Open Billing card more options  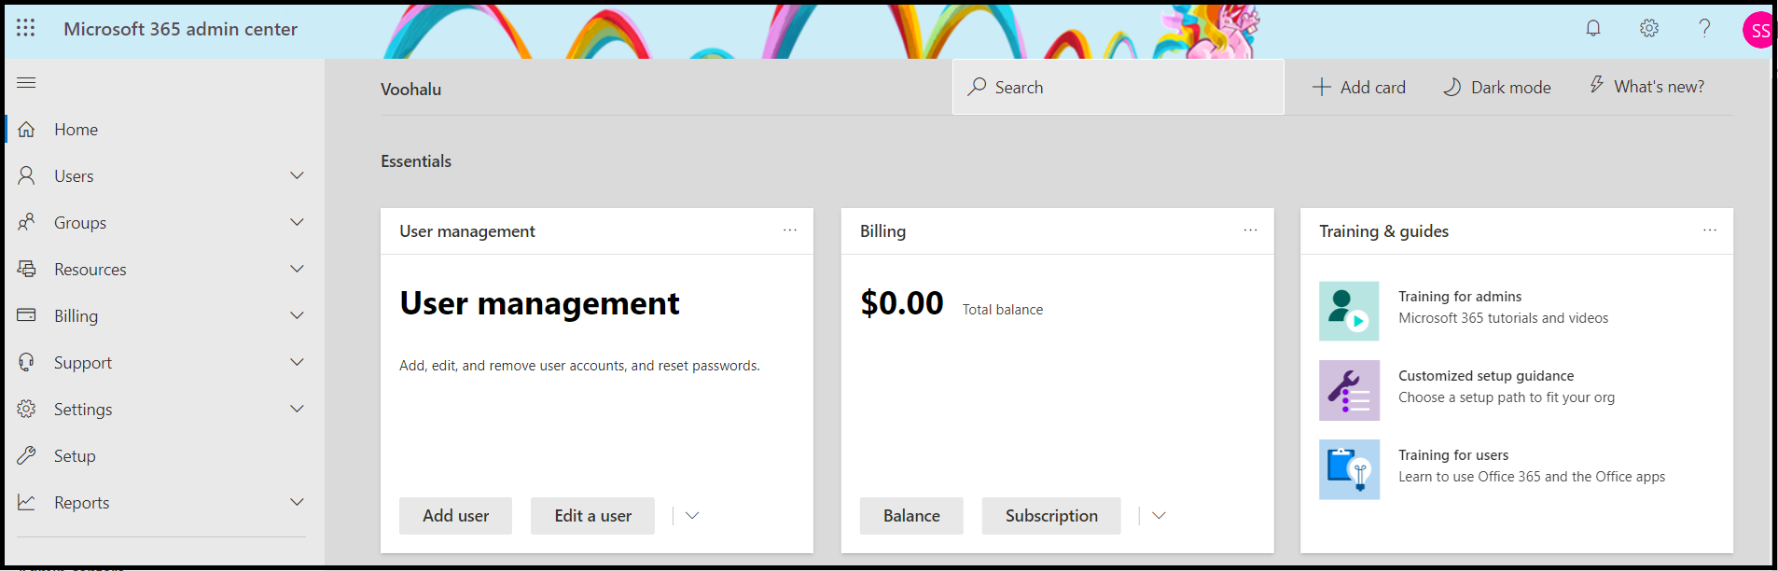1250,230
